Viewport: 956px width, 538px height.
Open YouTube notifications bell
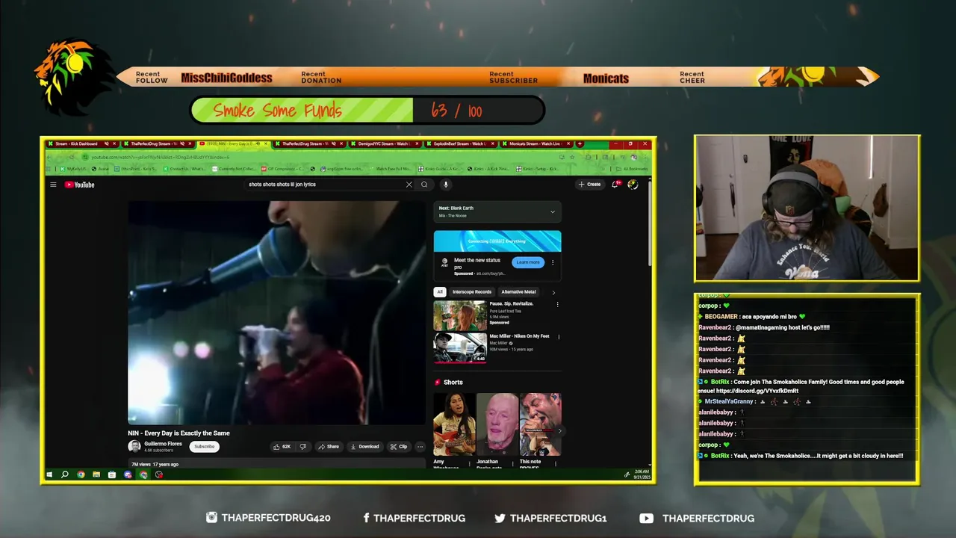pos(615,184)
